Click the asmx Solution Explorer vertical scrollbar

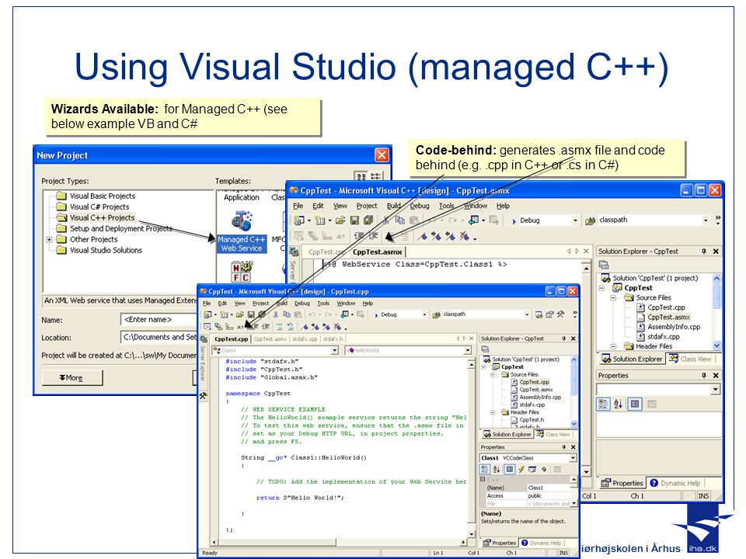[x=716, y=311]
